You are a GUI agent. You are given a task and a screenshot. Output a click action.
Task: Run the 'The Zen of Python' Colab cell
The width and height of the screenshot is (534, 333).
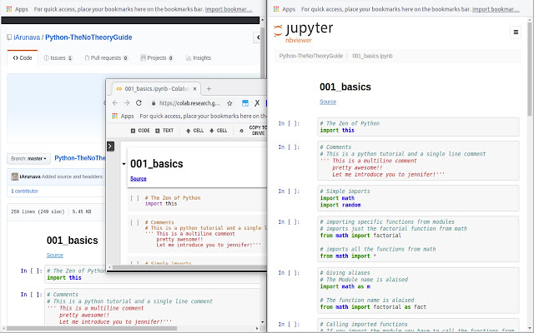click(x=134, y=198)
